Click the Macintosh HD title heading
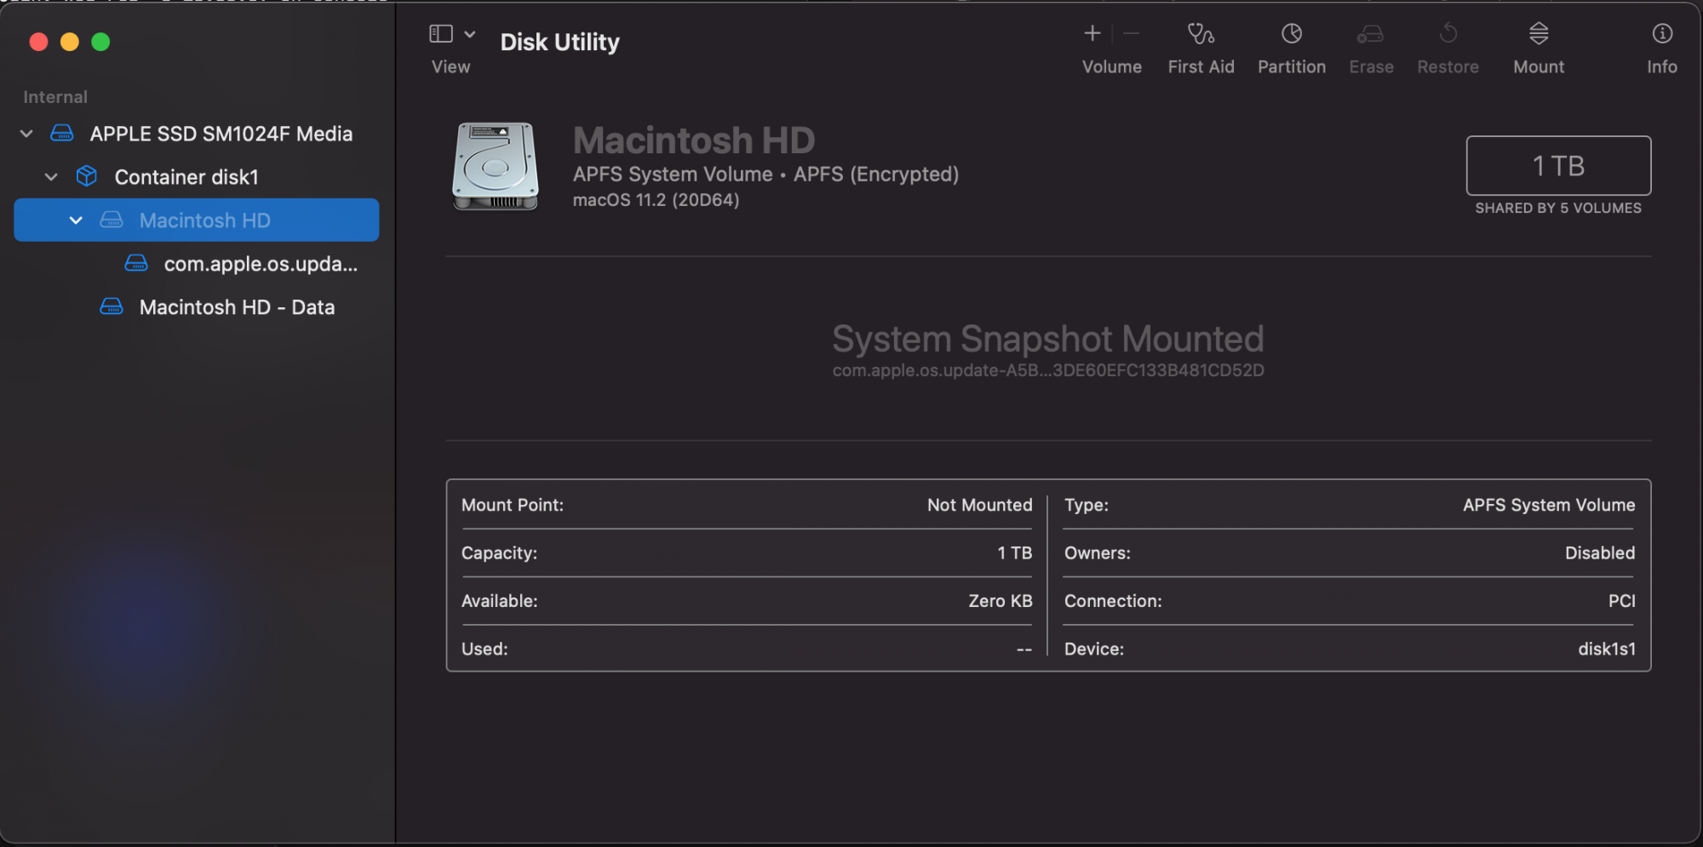The height and width of the screenshot is (847, 1703). coord(694,140)
